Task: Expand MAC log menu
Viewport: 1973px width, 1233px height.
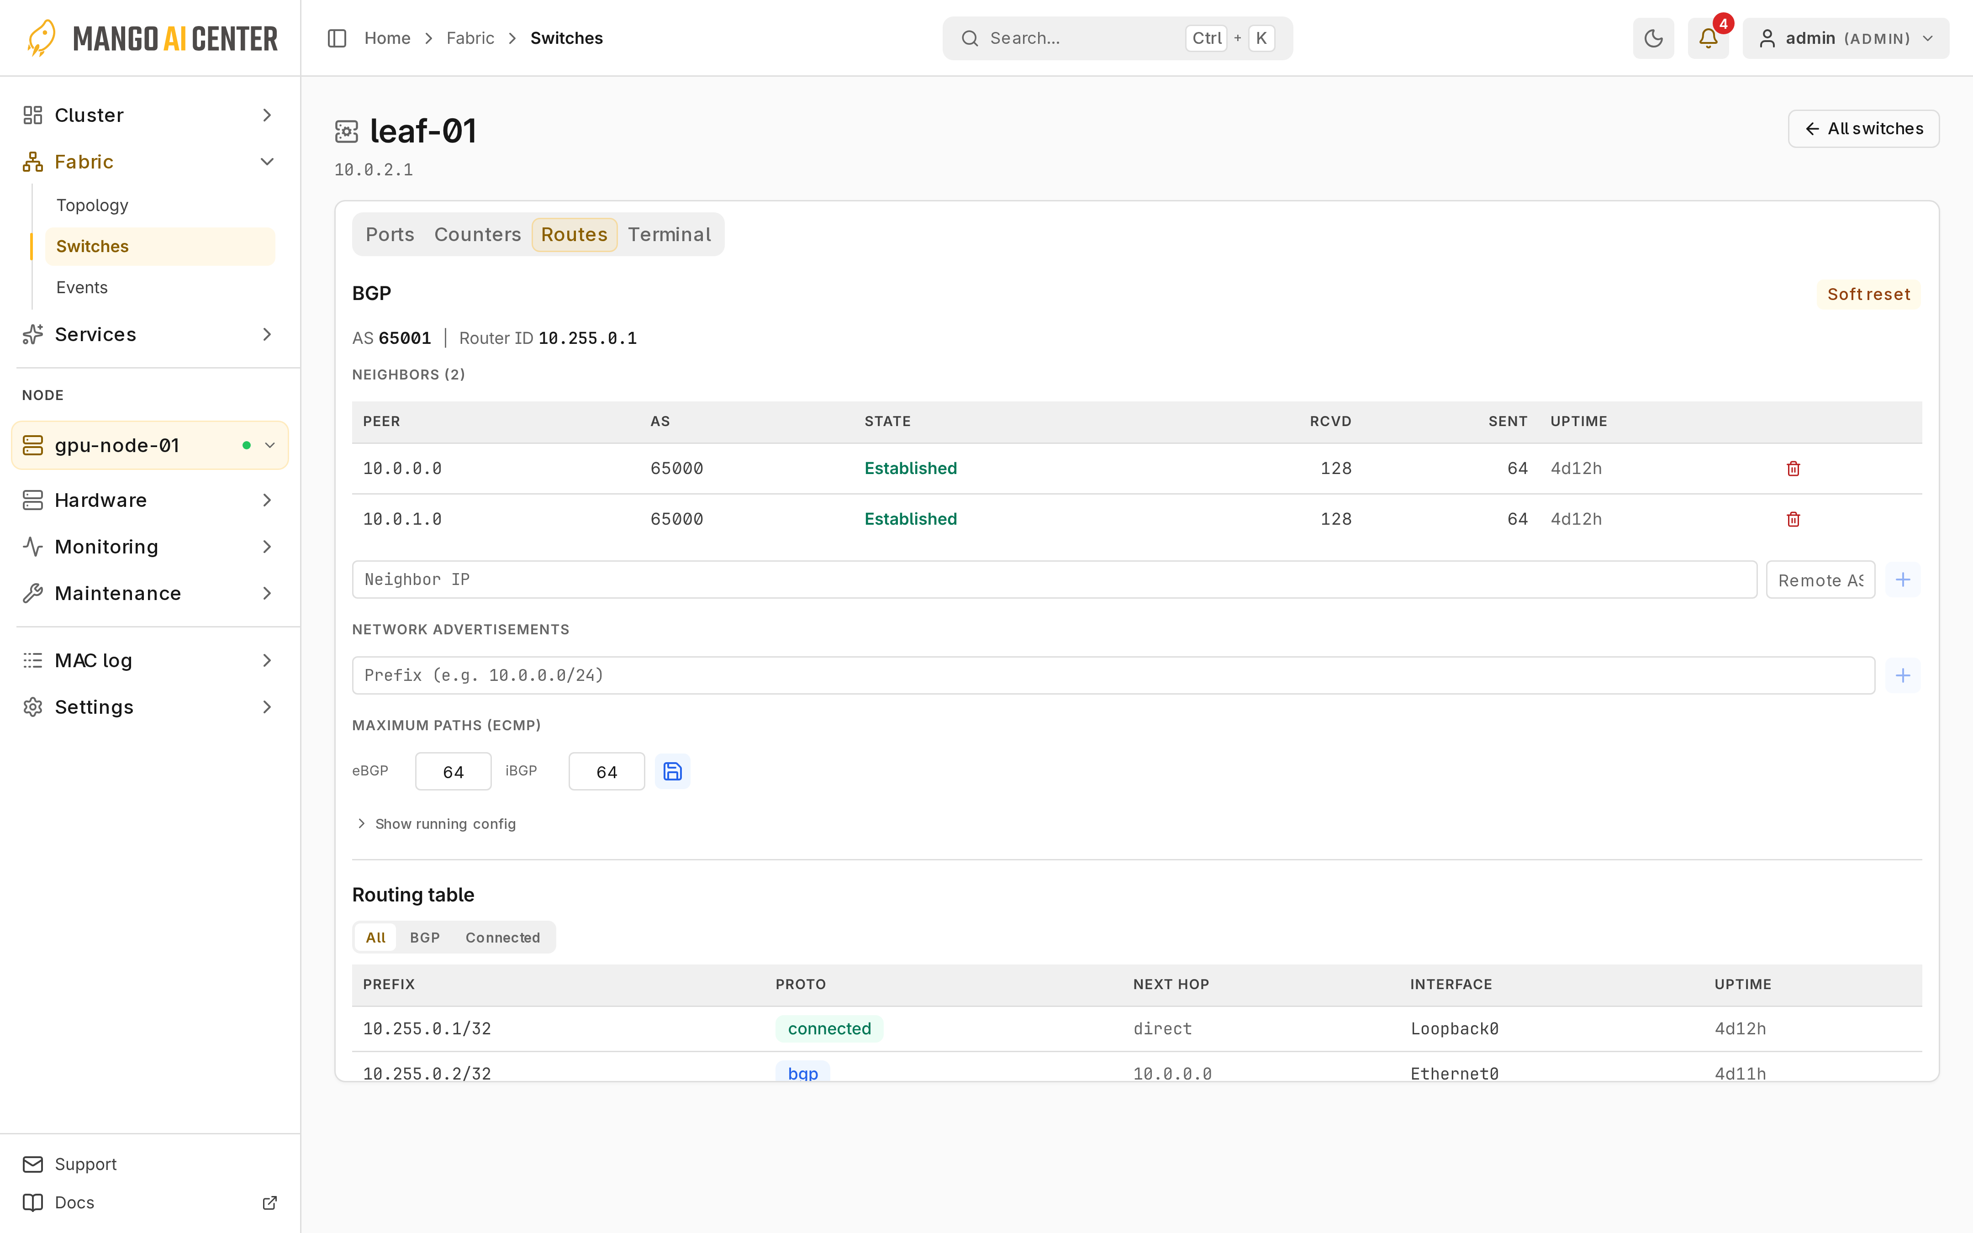Action: pyautogui.click(x=150, y=660)
